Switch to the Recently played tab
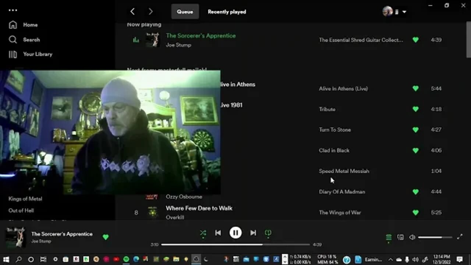The width and height of the screenshot is (471, 265). 227,12
